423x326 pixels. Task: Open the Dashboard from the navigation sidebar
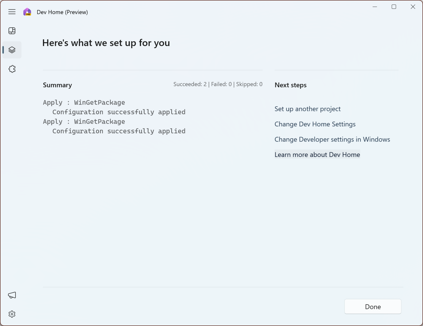[x=12, y=31]
